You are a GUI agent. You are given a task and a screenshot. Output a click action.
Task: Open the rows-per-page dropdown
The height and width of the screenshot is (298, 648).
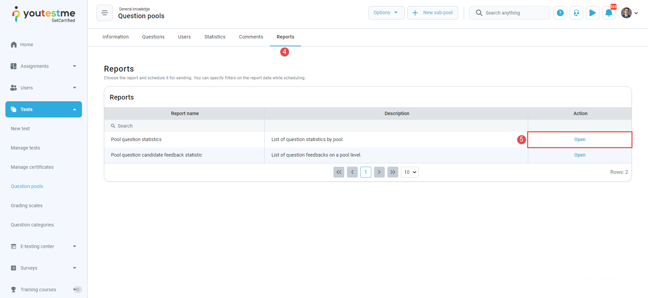tap(410, 172)
